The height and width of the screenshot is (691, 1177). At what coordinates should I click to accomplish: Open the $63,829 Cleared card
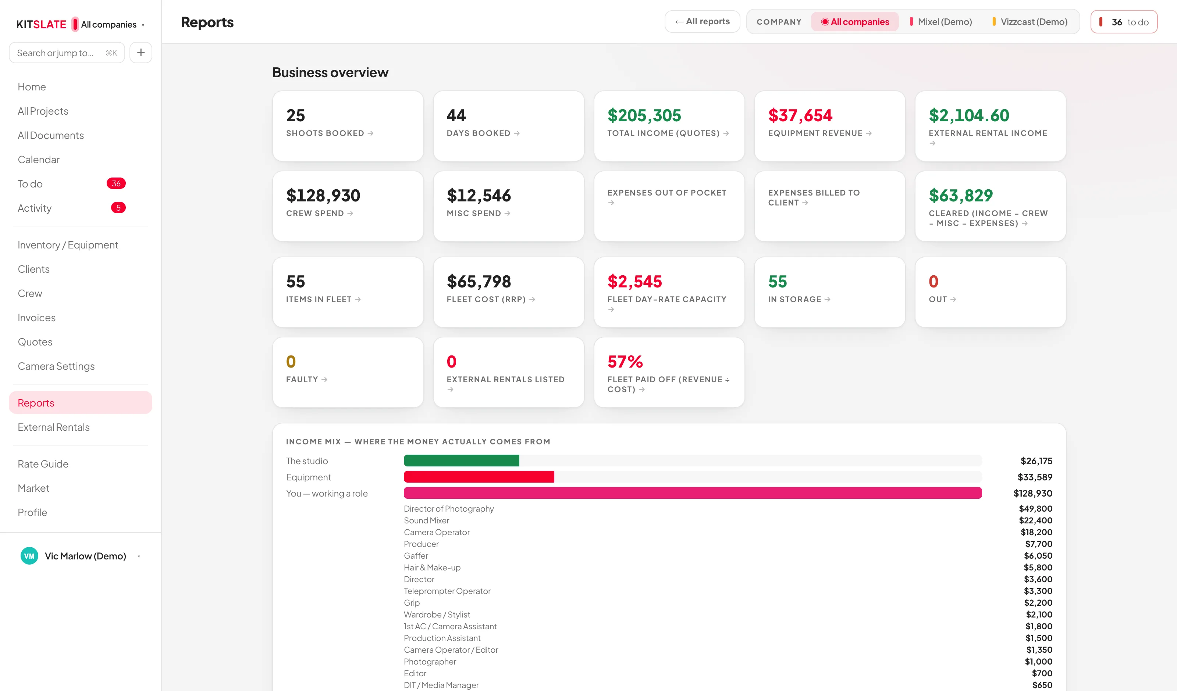click(991, 206)
